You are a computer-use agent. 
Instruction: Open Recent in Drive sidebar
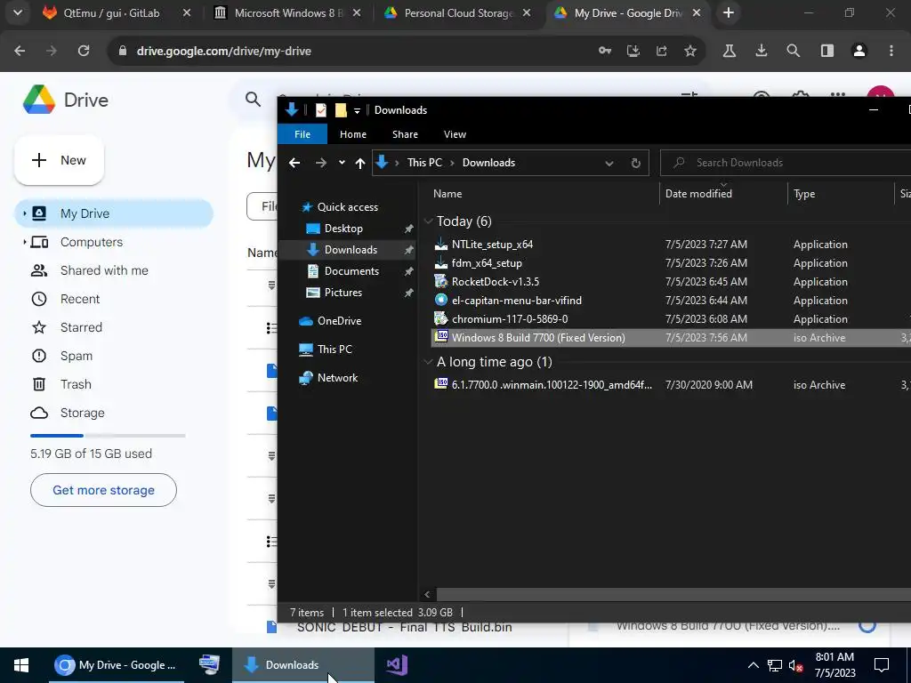click(80, 299)
